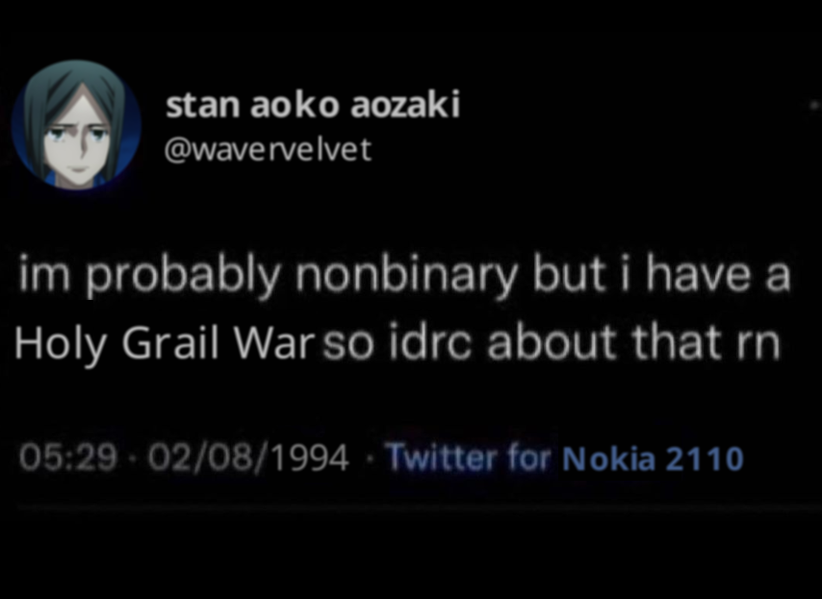Screen dimensions: 822x599
Task: Click "but i have a" in the tweet
Action: click(x=661, y=275)
